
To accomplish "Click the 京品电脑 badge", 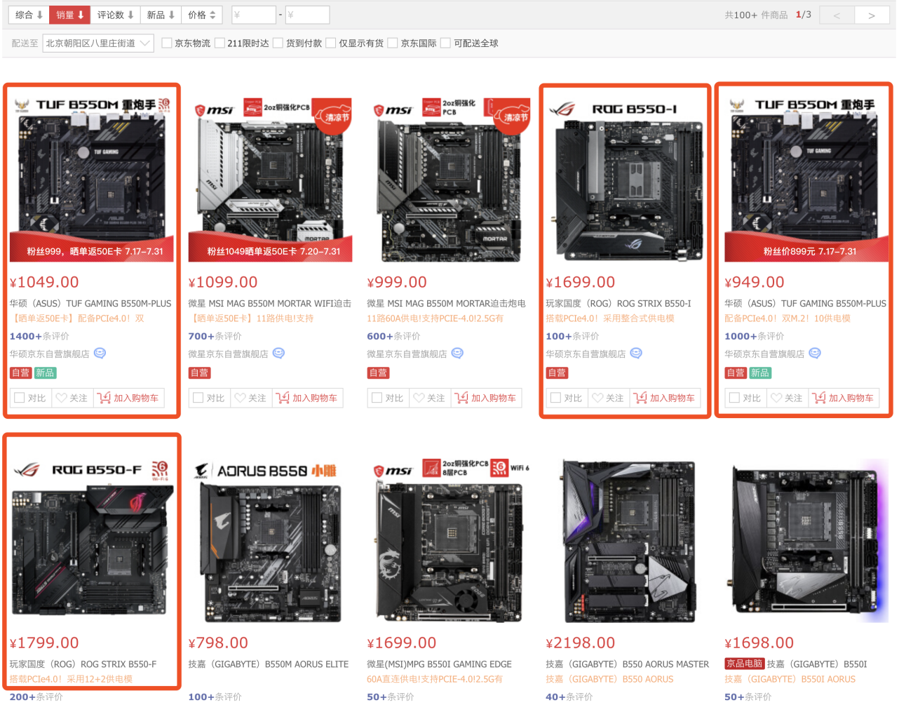I will click(745, 664).
